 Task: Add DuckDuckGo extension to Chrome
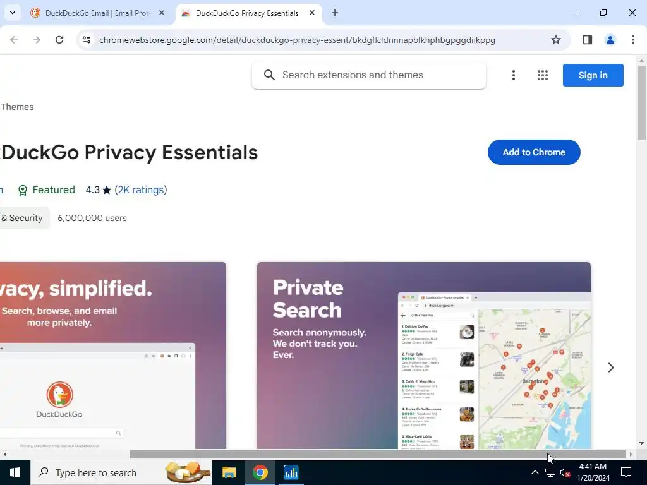(534, 152)
